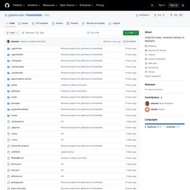
Task: Expand the Platform menu
Action: 19,5
